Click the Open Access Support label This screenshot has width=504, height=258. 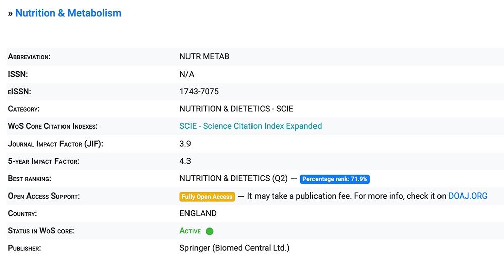[x=44, y=196]
